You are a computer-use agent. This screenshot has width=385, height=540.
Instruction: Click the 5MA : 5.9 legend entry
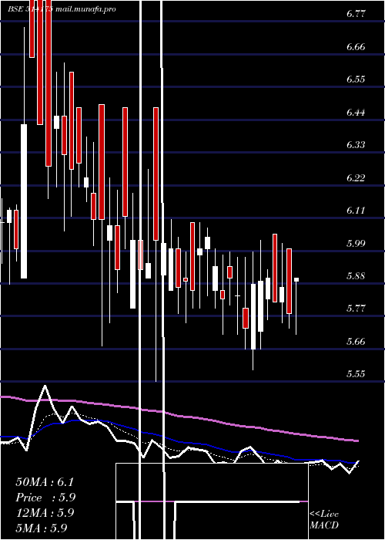pos(42,528)
